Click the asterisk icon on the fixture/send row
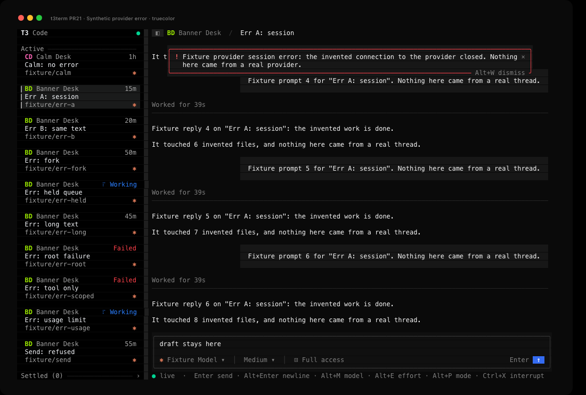 coord(135,360)
